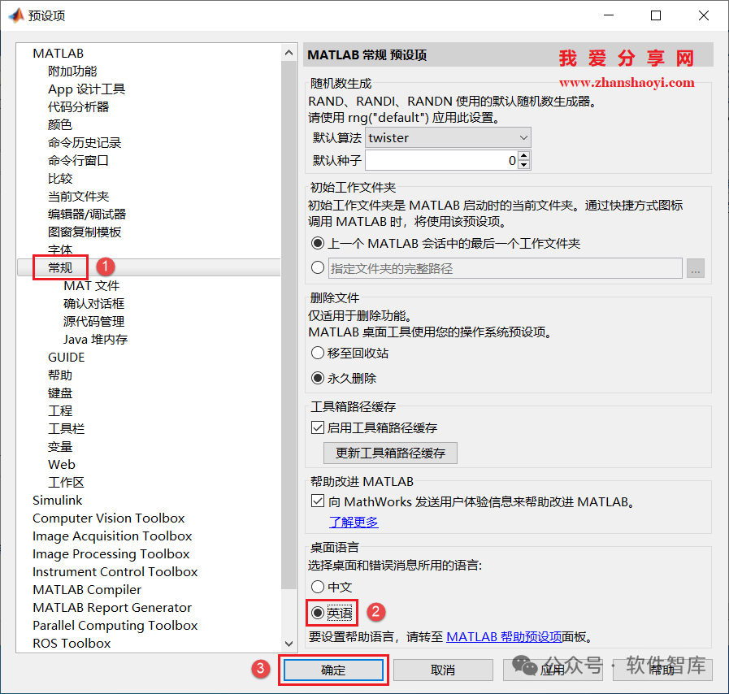The width and height of the screenshot is (729, 694).
Task: Open Help (帮助) item in tree
Action: (x=60, y=375)
